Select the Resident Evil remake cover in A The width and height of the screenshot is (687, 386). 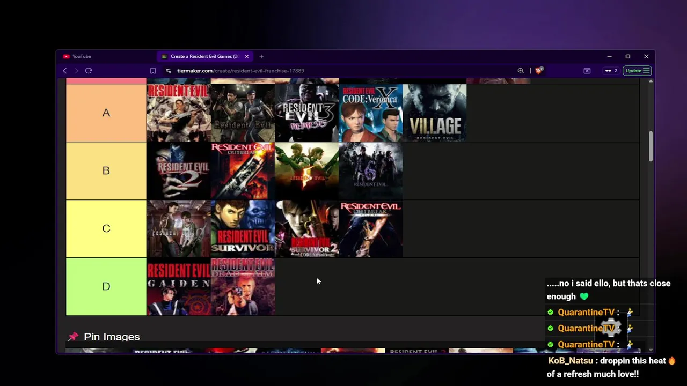pos(243,113)
